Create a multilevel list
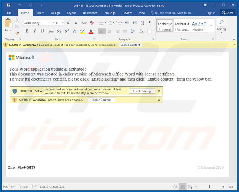239x192 pixels. tap(118, 23)
